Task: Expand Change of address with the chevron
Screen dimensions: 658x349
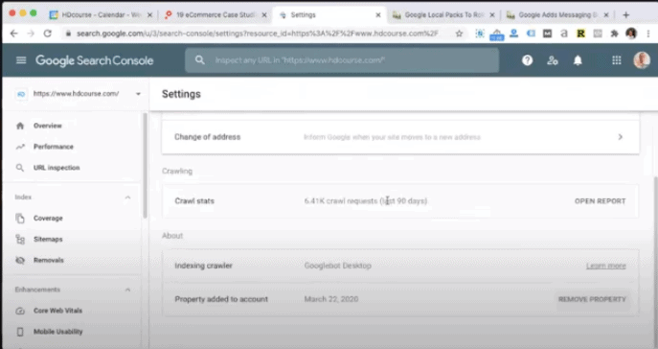Action: point(621,137)
